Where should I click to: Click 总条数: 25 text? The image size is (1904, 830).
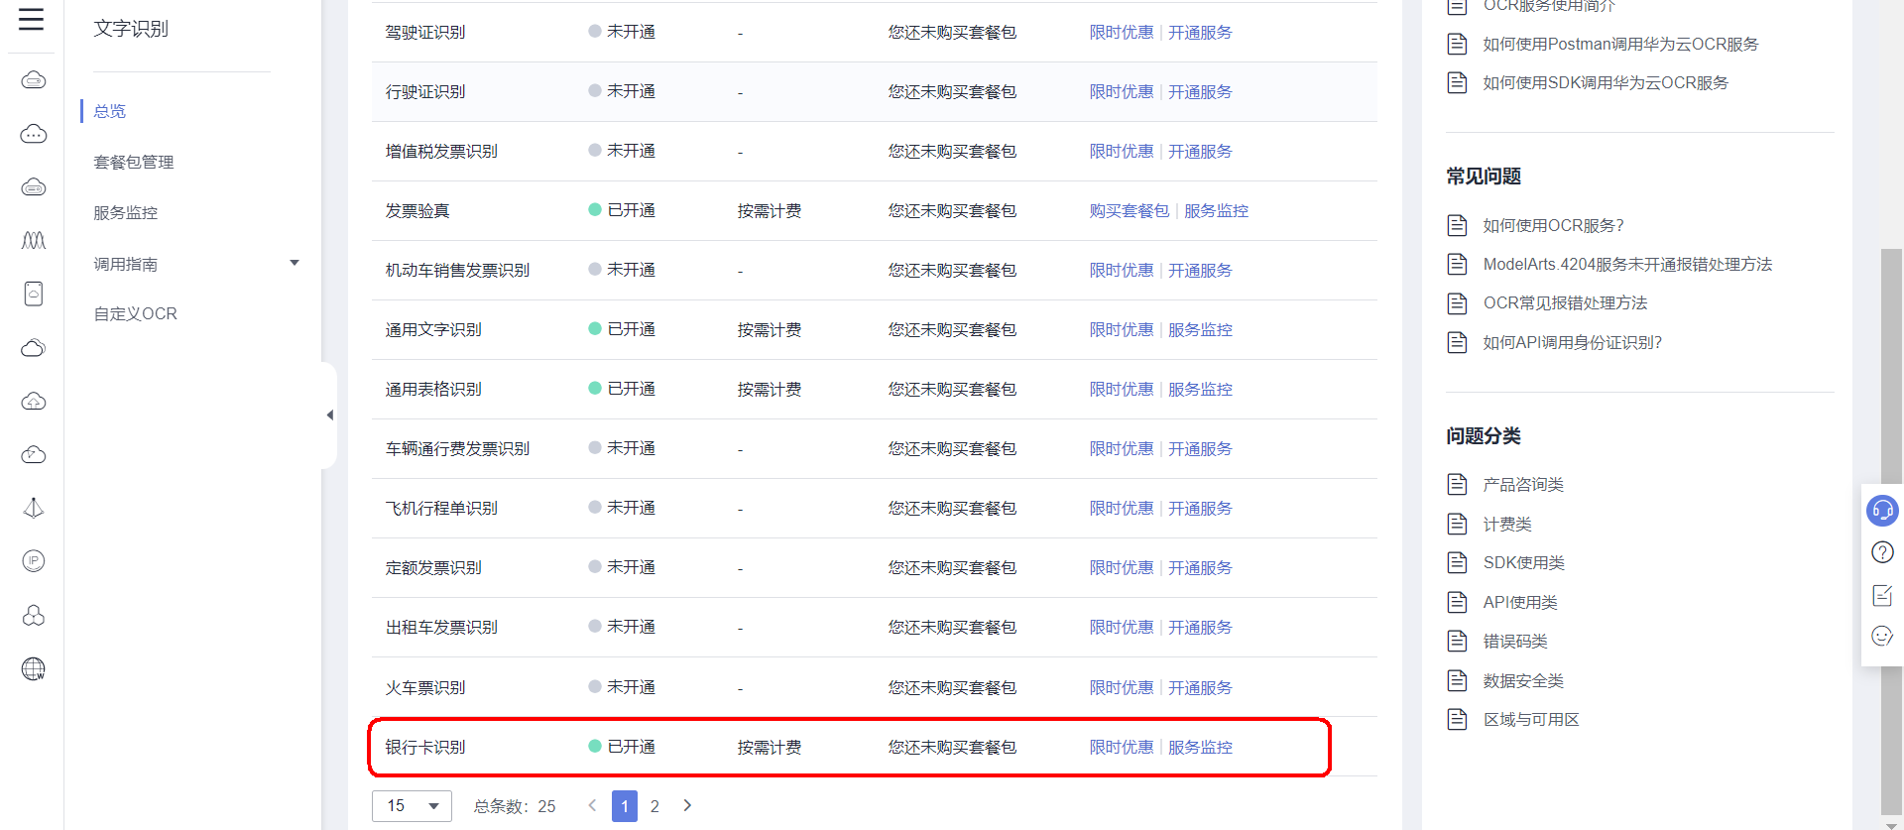[x=515, y=806]
